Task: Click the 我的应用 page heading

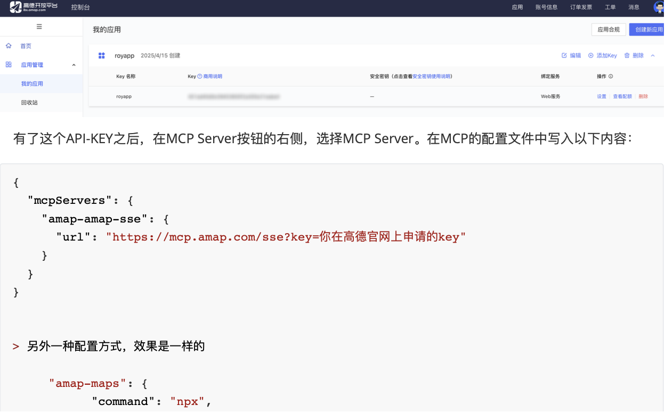Action: [x=107, y=30]
